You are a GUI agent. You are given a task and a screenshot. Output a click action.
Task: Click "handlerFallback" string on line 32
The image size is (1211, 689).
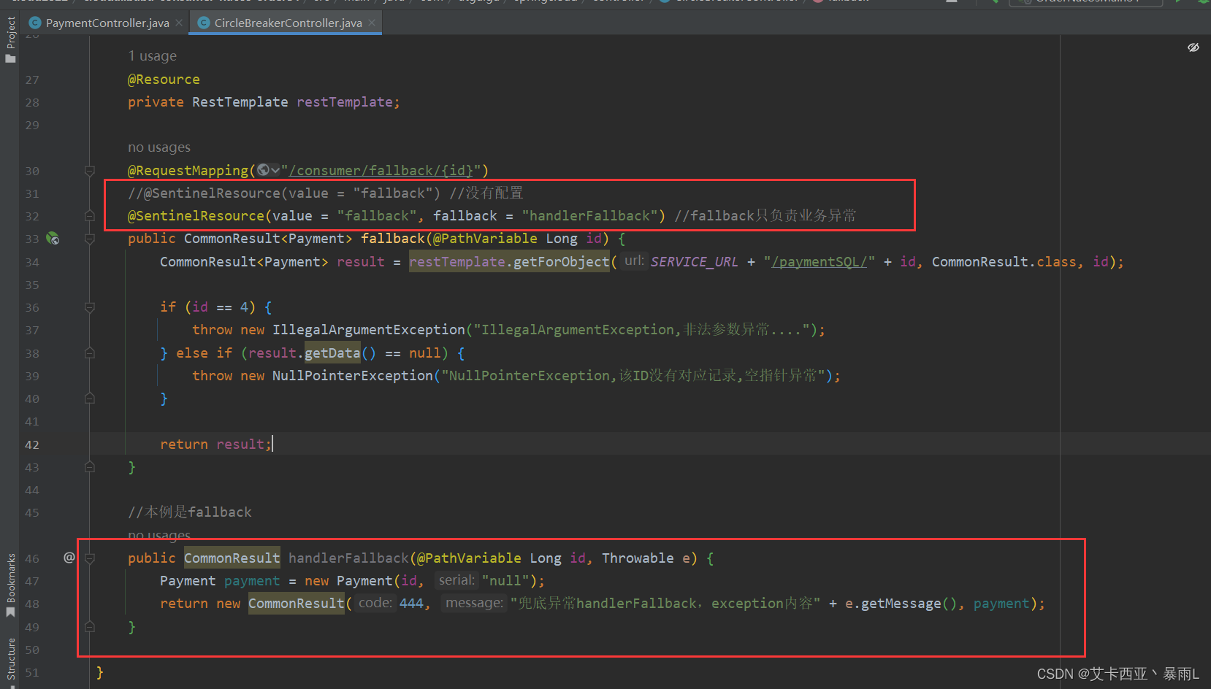(589, 216)
